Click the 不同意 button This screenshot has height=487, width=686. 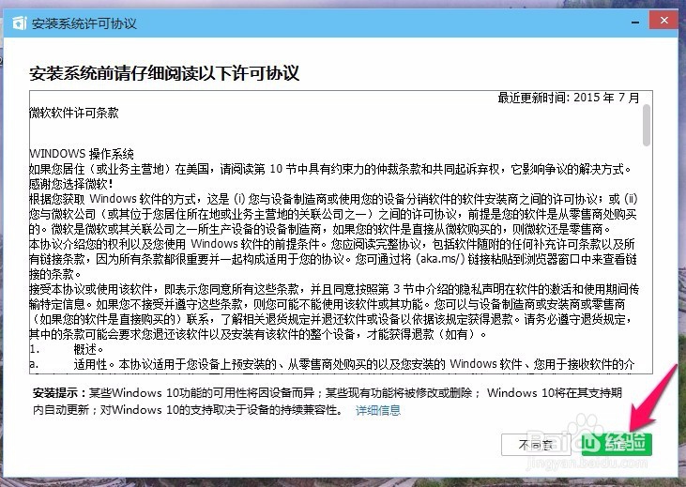[x=536, y=445]
